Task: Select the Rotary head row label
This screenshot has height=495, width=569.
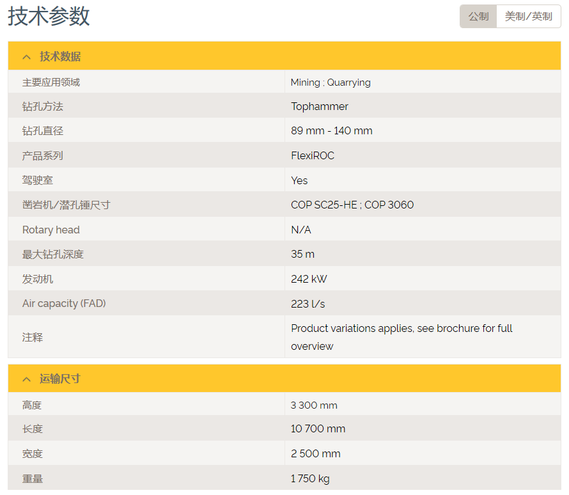Action: pyautogui.click(x=51, y=230)
